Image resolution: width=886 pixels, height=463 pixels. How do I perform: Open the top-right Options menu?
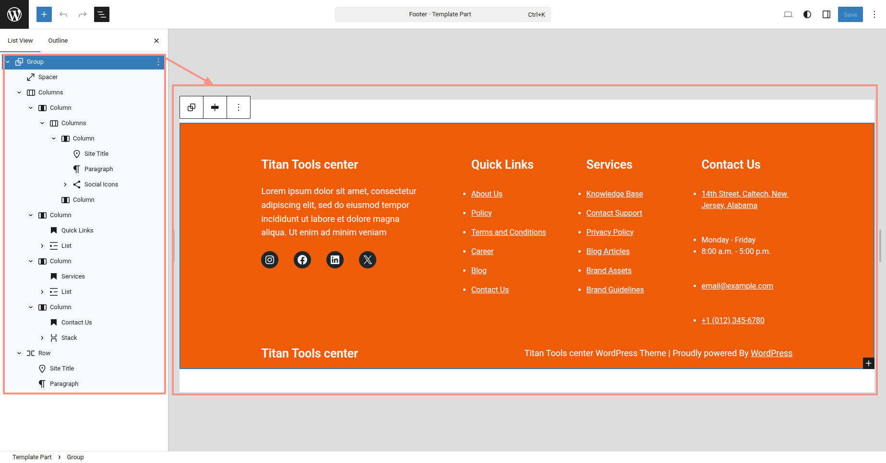874,14
